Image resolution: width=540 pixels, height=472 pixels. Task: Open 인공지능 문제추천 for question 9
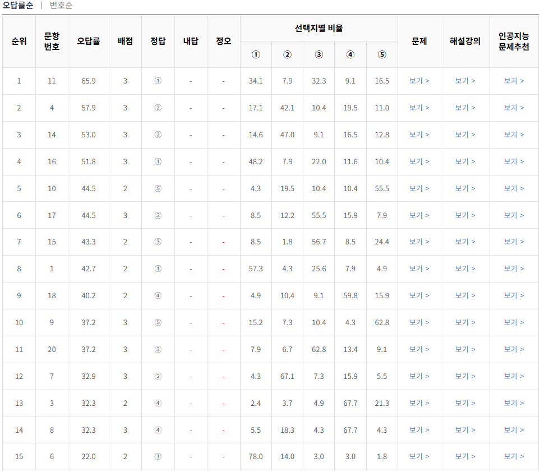point(514,323)
